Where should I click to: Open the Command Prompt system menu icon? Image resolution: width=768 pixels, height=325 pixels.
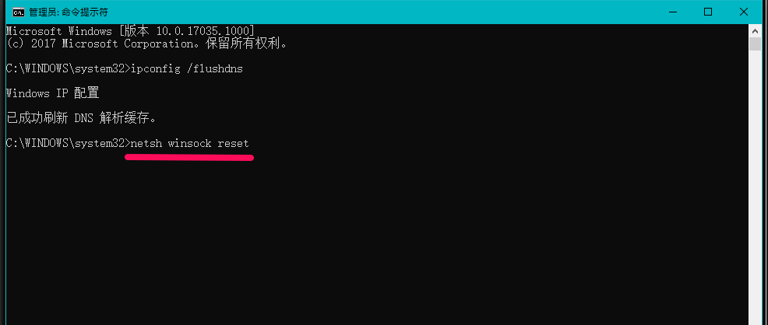click(x=19, y=12)
